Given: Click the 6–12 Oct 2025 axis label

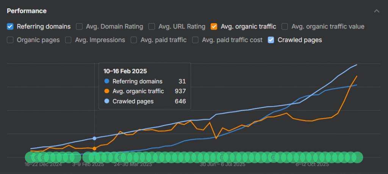Looking at the screenshot, I should pyautogui.click(x=312, y=165).
